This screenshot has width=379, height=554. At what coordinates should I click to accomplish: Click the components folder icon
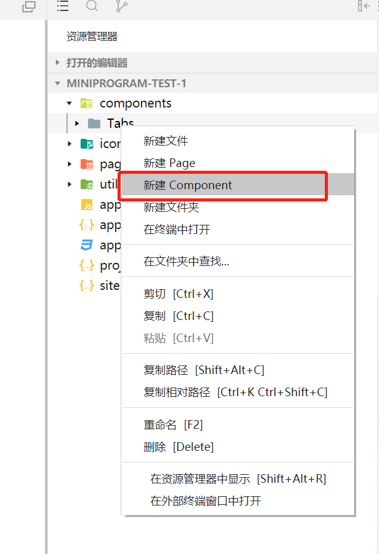pyautogui.click(x=87, y=104)
